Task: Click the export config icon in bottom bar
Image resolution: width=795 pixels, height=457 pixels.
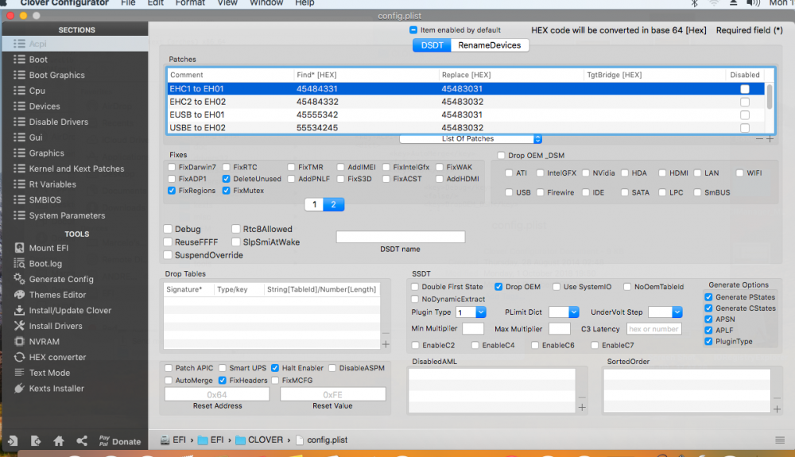Action: click(36, 441)
